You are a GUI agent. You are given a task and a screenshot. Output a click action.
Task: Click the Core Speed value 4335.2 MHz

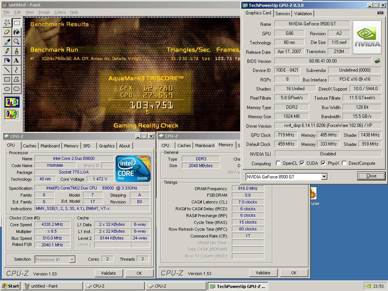pyautogui.click(x=52, y=224)
